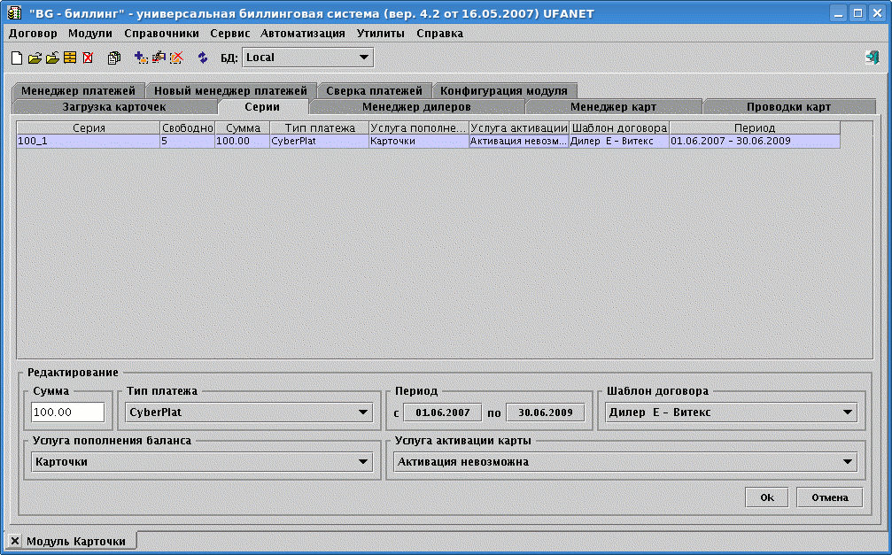Click the teal exit door icon

pos(872,58)
